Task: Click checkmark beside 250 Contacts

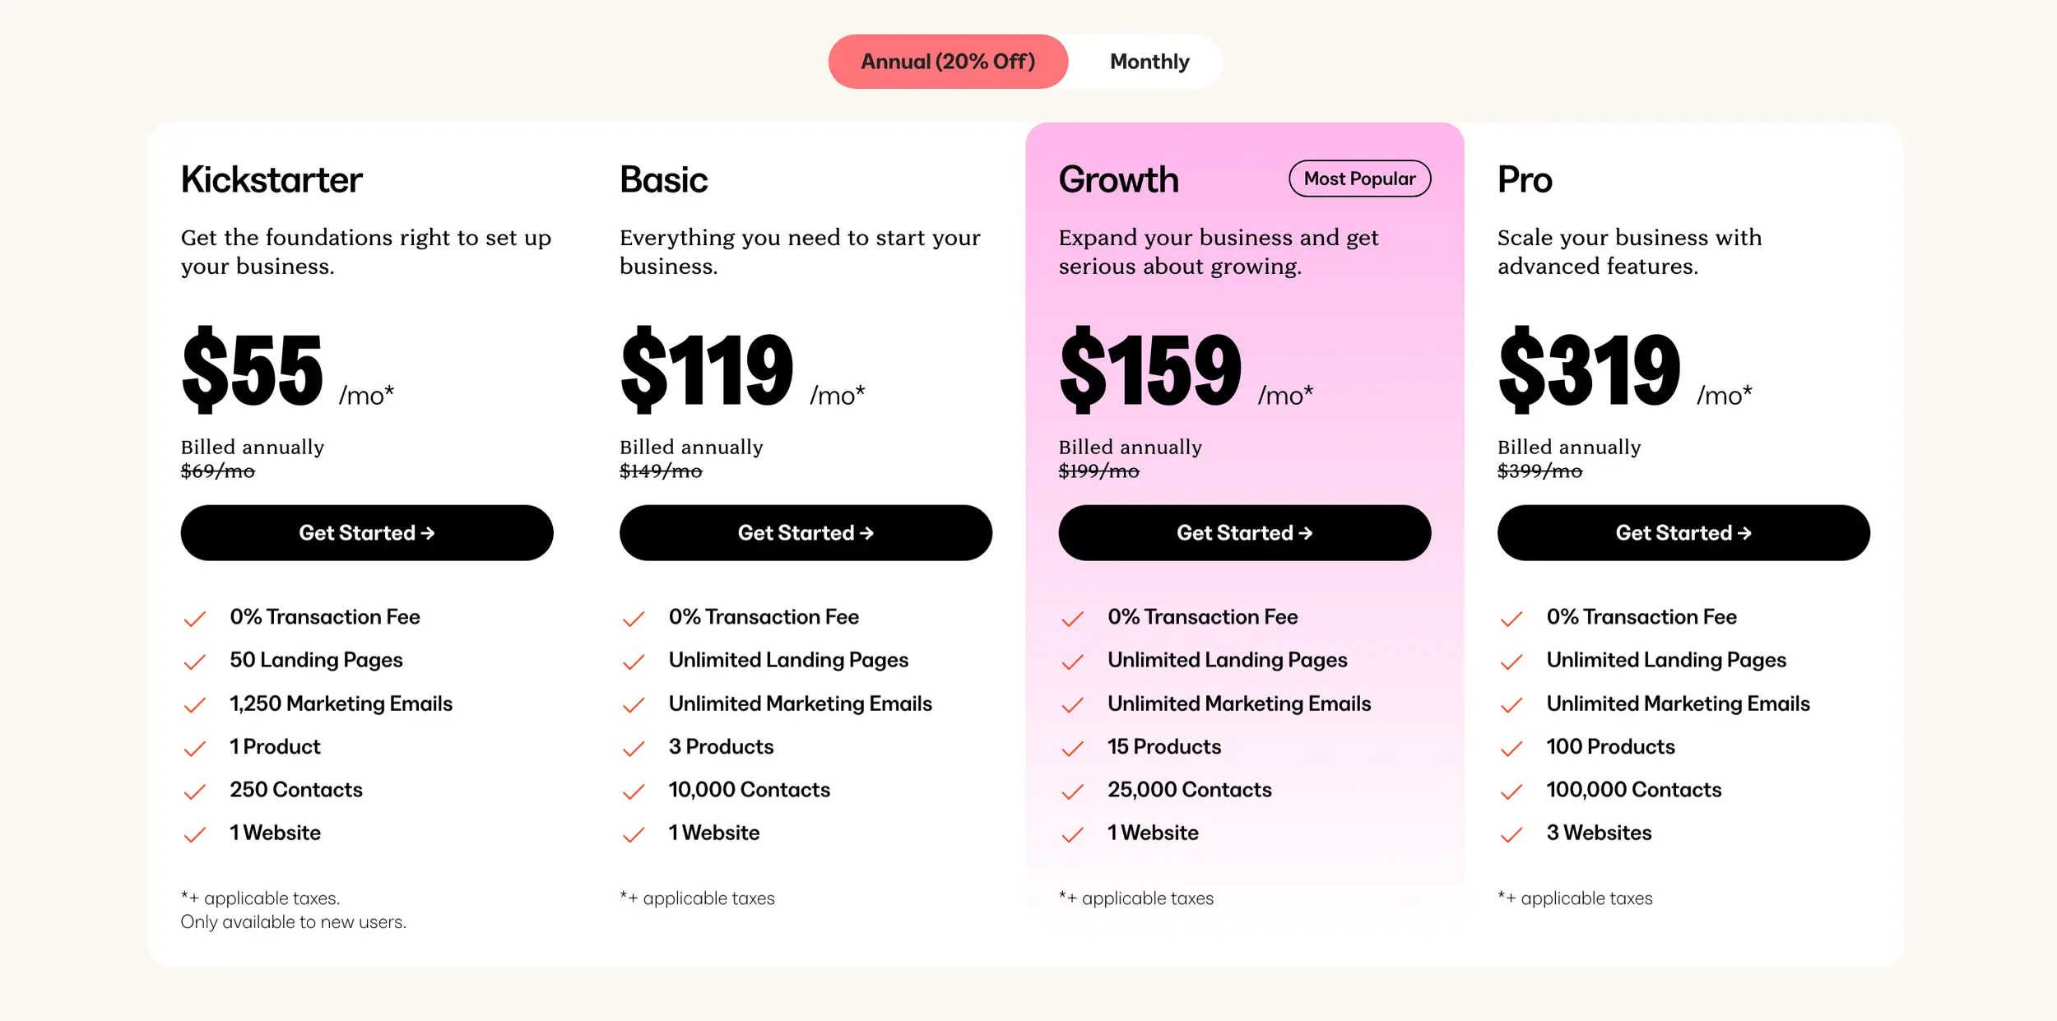Action: tap(195, 791)
